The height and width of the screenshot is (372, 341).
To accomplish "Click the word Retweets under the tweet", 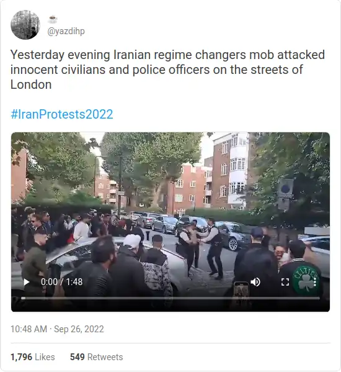I will (105, 357).
